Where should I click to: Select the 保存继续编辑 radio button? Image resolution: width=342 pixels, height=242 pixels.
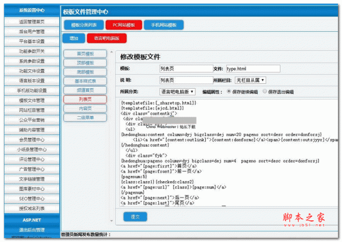(x=229, y=91)
